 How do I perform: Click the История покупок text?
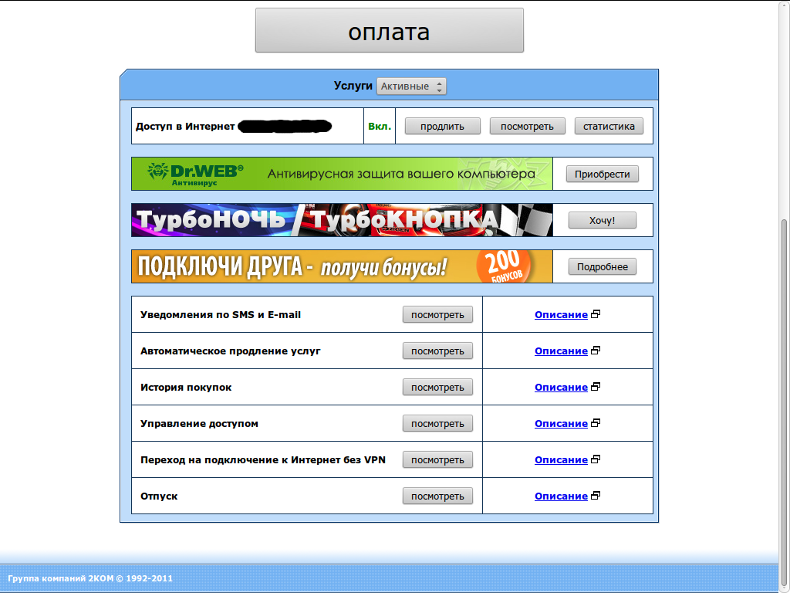point(186,388)
